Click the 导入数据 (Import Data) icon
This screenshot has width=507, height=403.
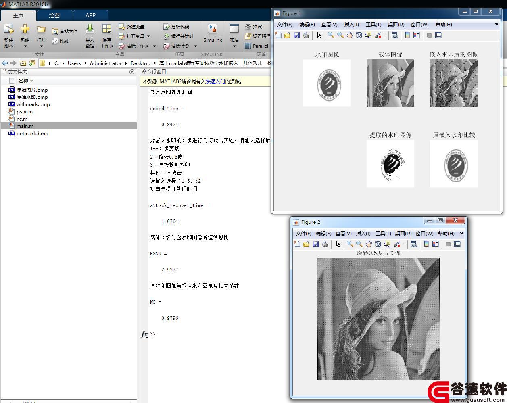click(x=90, y=29)
